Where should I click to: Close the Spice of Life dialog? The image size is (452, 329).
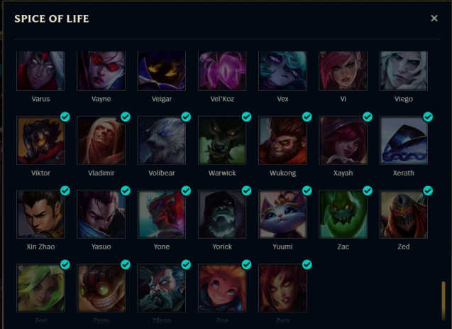[x=434, y=18]
